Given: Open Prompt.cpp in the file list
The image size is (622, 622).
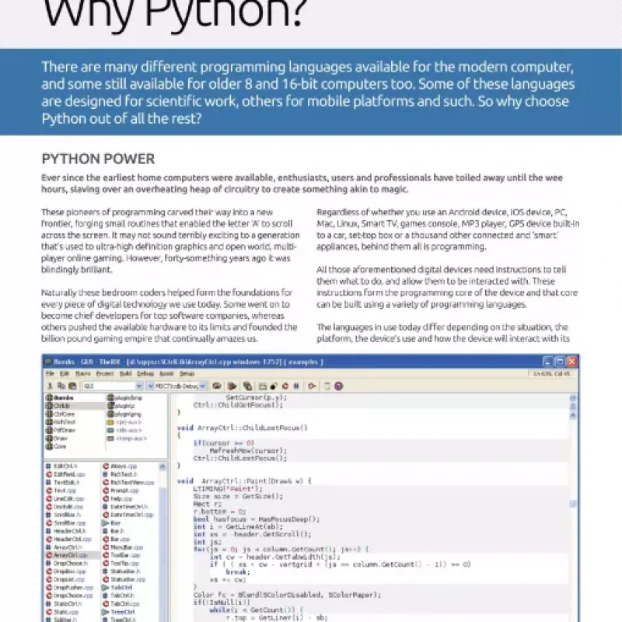Looking at the screenshot, I should tap(120, 491).
